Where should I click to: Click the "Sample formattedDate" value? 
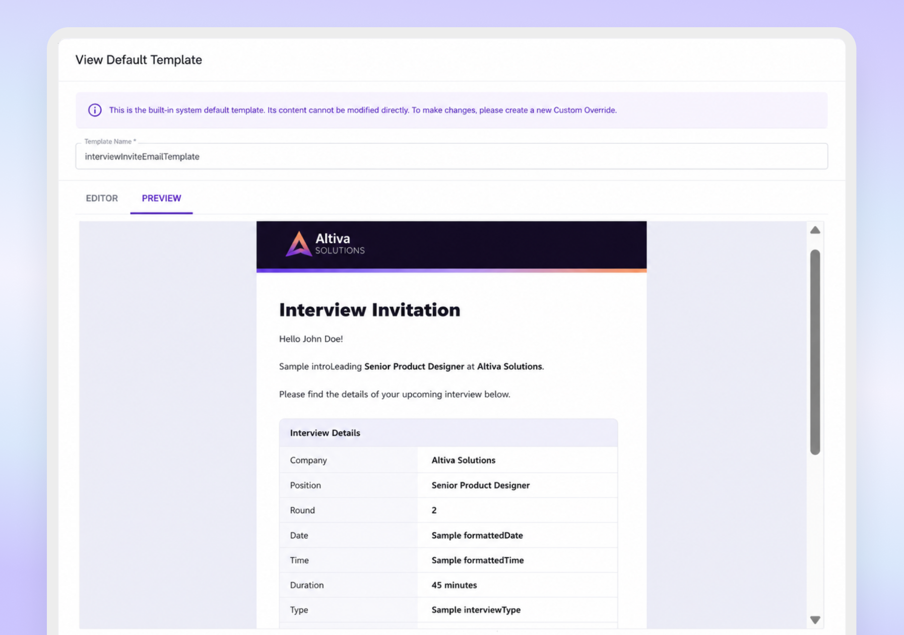(x=477, y=535)
